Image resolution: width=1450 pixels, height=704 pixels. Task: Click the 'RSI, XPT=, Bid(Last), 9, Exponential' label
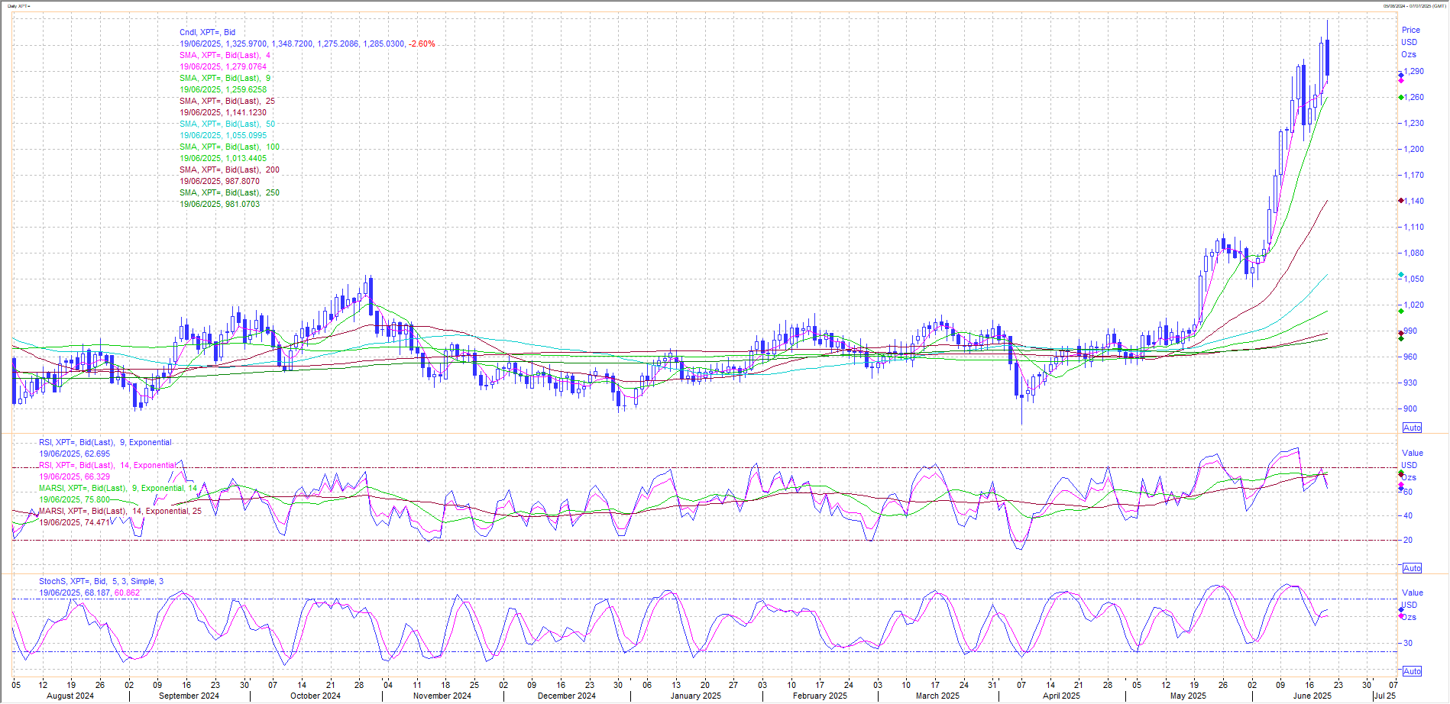coord(105,442)
